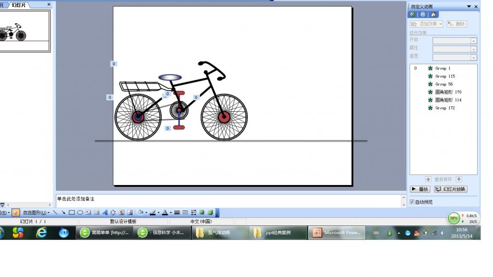Image resolution: width=493 pixels, height=277 pixels.
Task: Click the bicycle front wheel
Action: pyautogui.click(x=224, y=117)
